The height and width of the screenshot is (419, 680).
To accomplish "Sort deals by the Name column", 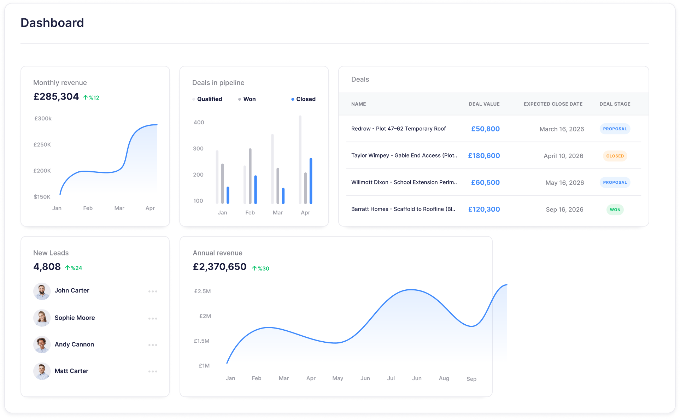I will click(358, 104).
